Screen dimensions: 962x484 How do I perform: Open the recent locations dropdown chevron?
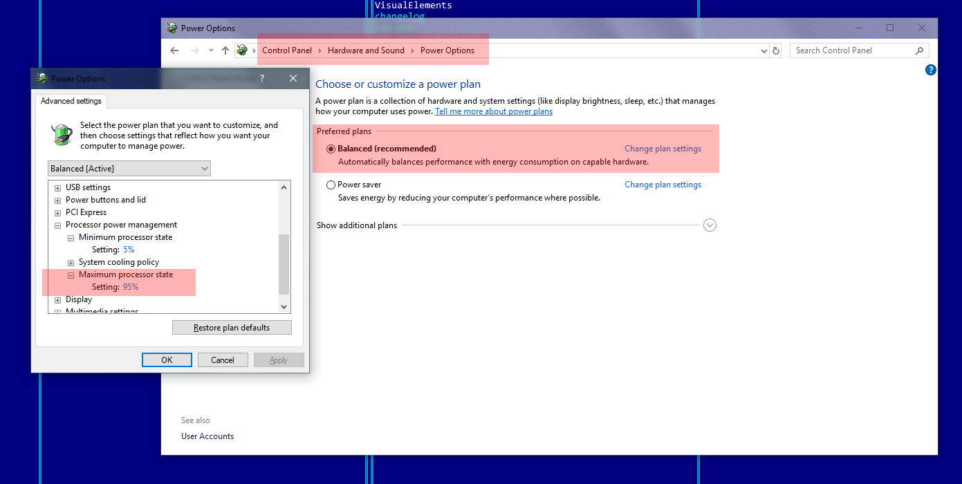click(211, 50)
